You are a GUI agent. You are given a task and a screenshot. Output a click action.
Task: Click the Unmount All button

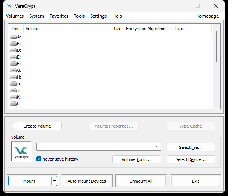pyautogui.click(x=141, y=181)
